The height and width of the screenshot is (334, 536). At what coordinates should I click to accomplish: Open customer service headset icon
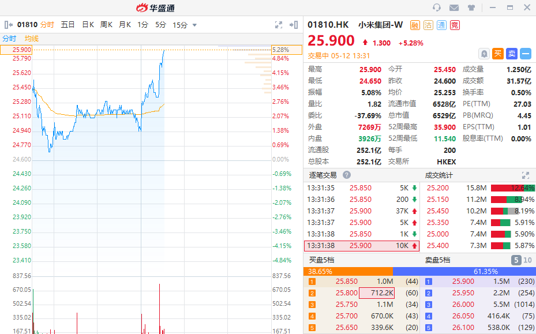tap(437, 7)
